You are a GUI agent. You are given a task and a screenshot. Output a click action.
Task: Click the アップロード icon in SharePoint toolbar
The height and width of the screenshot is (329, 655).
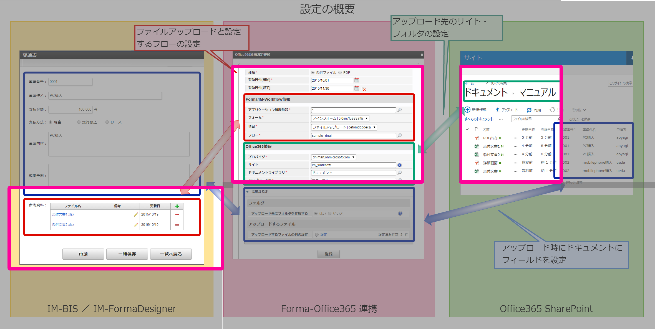tap(498, 110)
